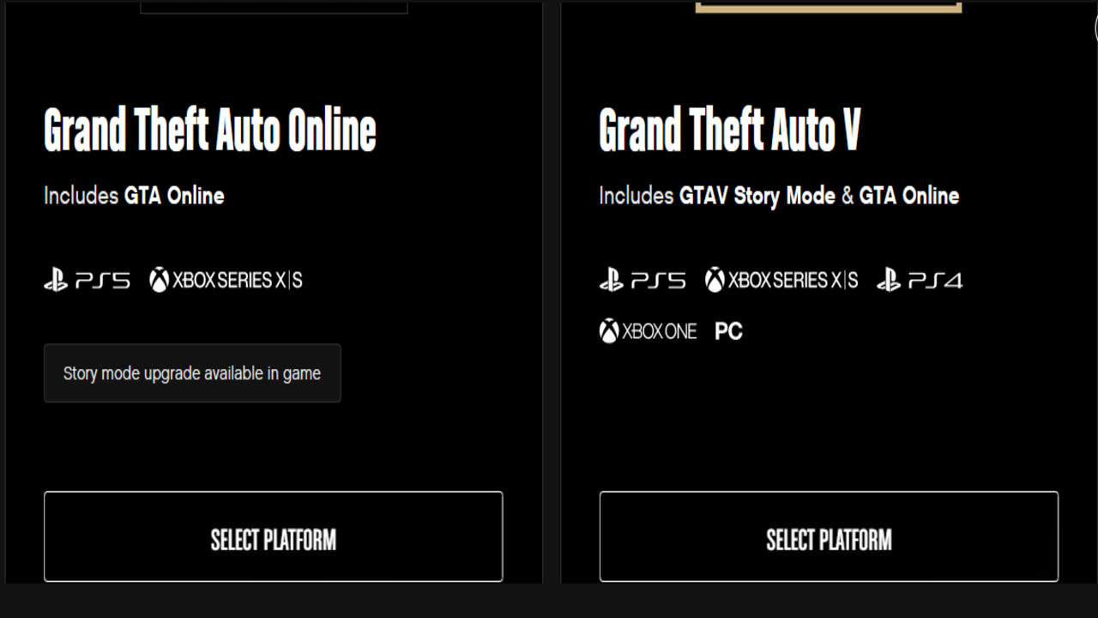Click Xbox Series X|S logo in GTA Online card

[226, 281]
